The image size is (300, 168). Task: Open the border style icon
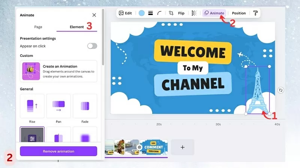[150, 13]
